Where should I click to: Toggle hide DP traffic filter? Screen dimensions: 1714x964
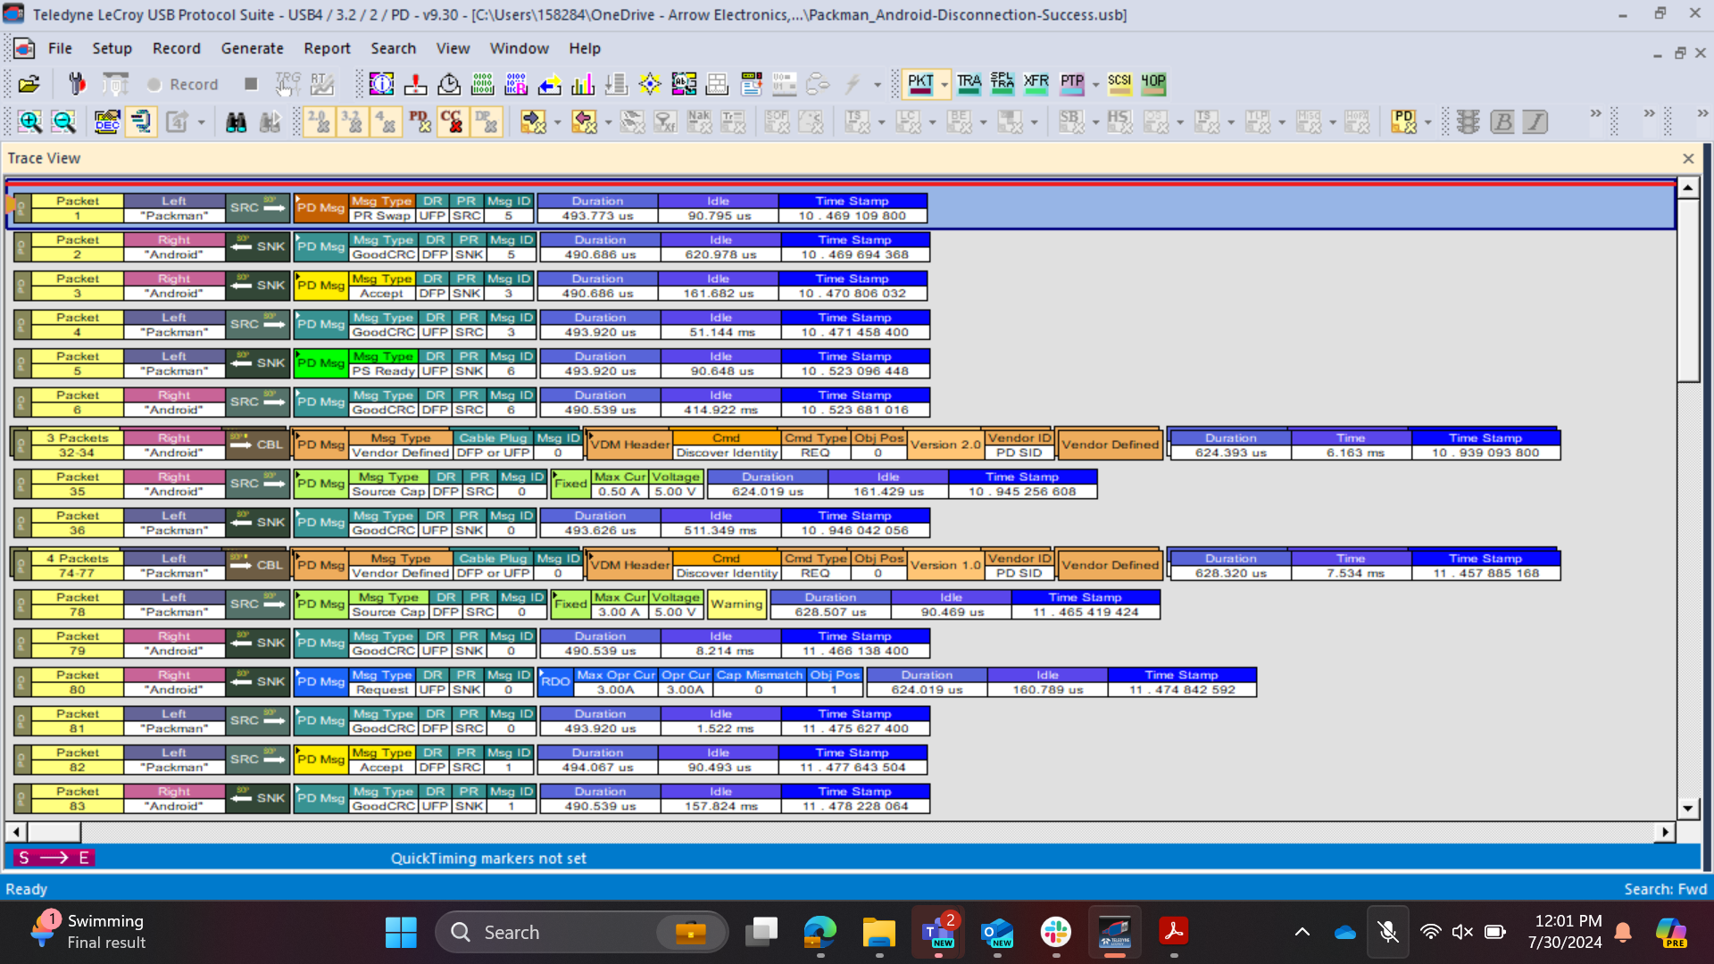(487, 122)
